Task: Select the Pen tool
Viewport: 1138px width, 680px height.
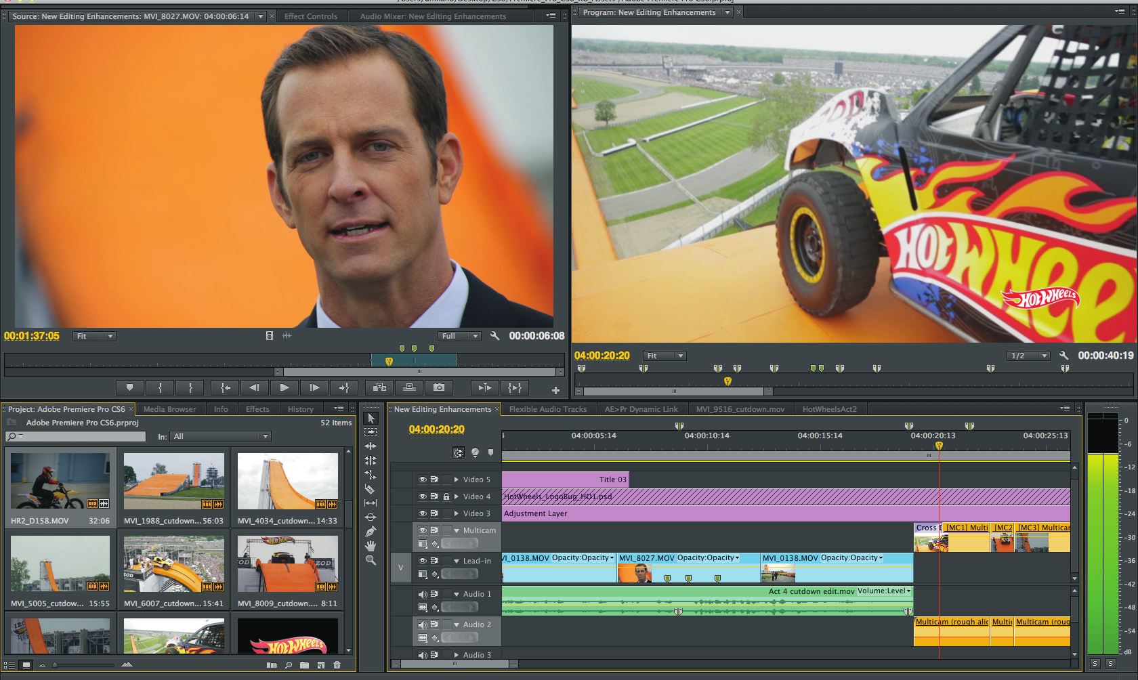Action: (371, 532)
